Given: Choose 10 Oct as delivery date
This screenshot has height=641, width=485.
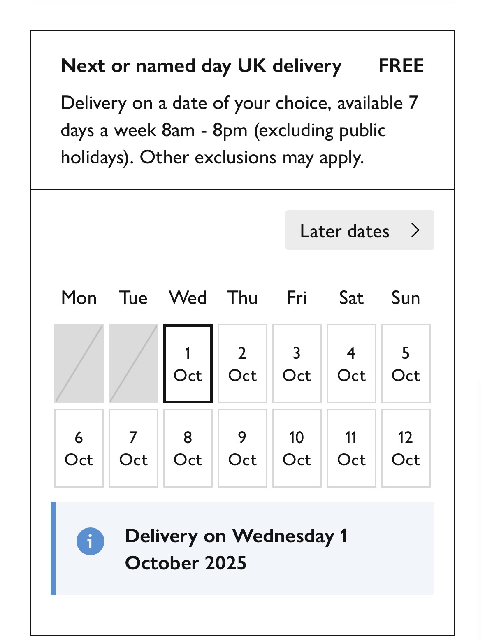Looking at the screenshot, I should (x=297, y=448).
